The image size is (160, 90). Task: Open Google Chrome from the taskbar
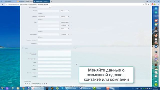click(x=23, y=88)
